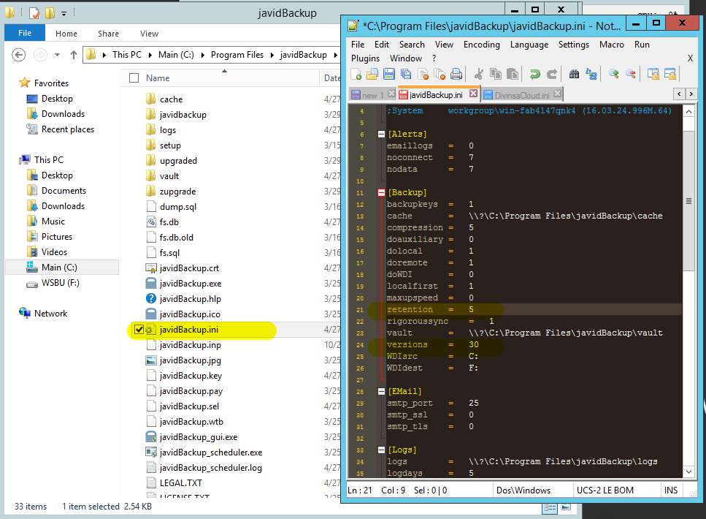706x519 pixels.
Task: Click the Large icons view button in status bar
Action: point(566,507)
